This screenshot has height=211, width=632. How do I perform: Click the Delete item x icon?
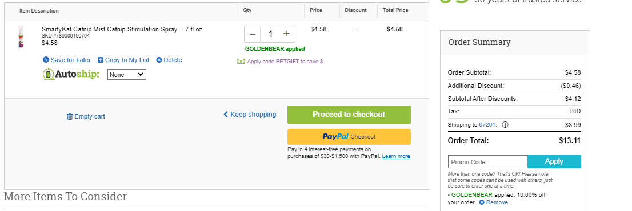pyautogui.click(x=159, y=60)
